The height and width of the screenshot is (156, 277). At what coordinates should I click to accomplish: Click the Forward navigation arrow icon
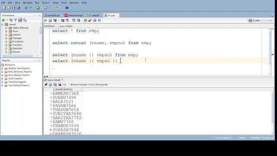click(45, 8)
